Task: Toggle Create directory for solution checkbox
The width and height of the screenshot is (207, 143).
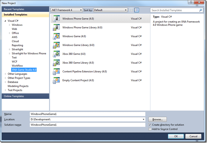Action: (150, 125)
